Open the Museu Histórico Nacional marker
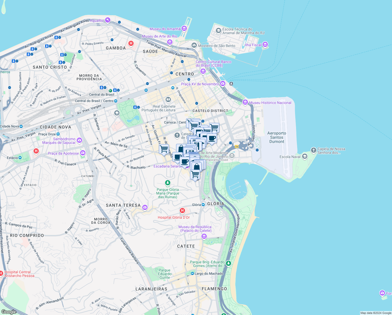 [245, 102]
